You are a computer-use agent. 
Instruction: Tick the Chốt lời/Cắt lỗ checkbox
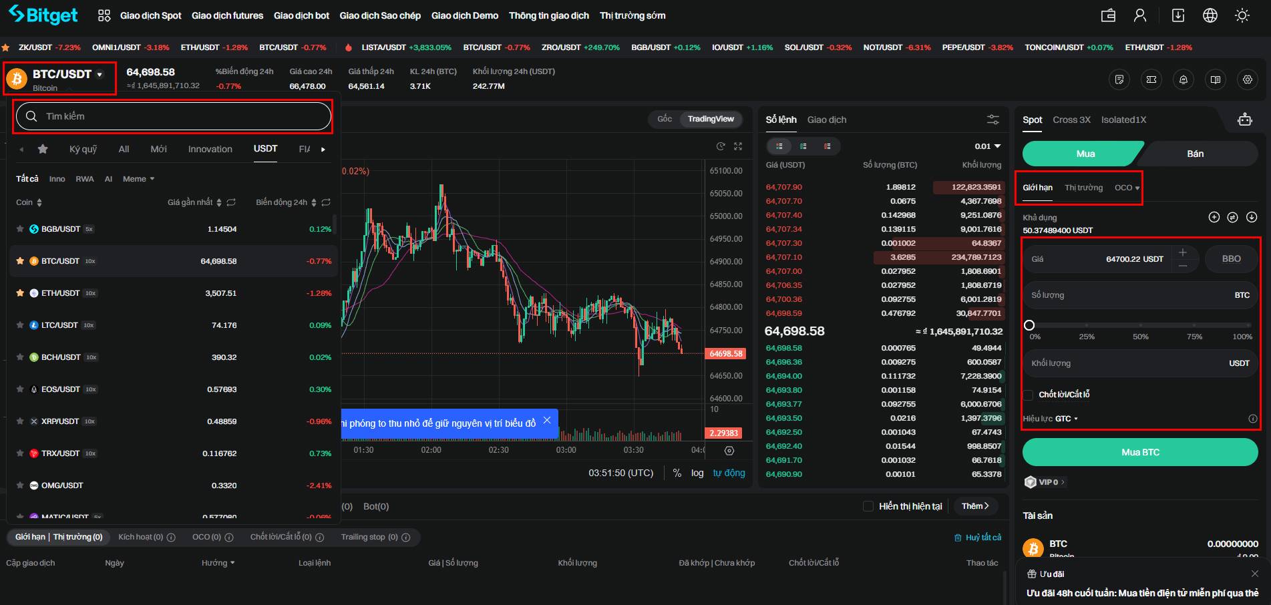pyautogui.click(x=1029, y=395)
